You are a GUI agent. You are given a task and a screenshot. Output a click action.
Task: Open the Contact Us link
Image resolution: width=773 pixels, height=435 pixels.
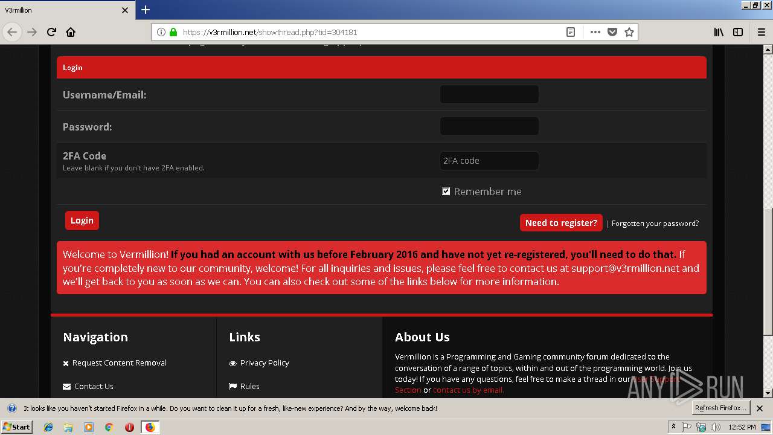(94, 386)
